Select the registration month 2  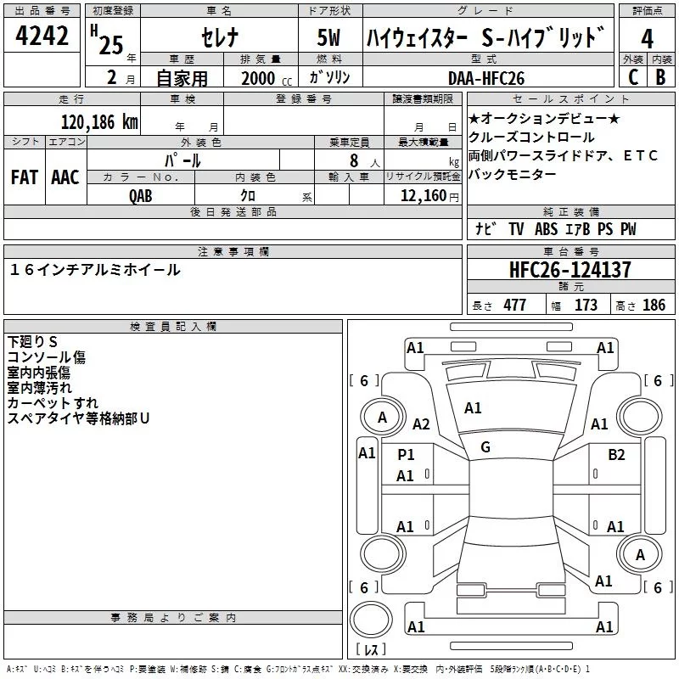(x=112, y=77)
